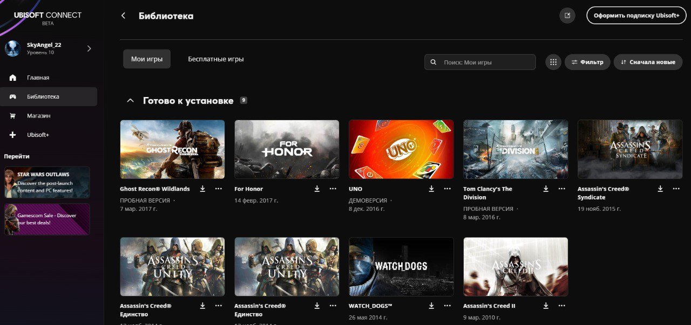Open Watch Dogs cover thumbnail
Screen dimensions: 691x325
401,267
